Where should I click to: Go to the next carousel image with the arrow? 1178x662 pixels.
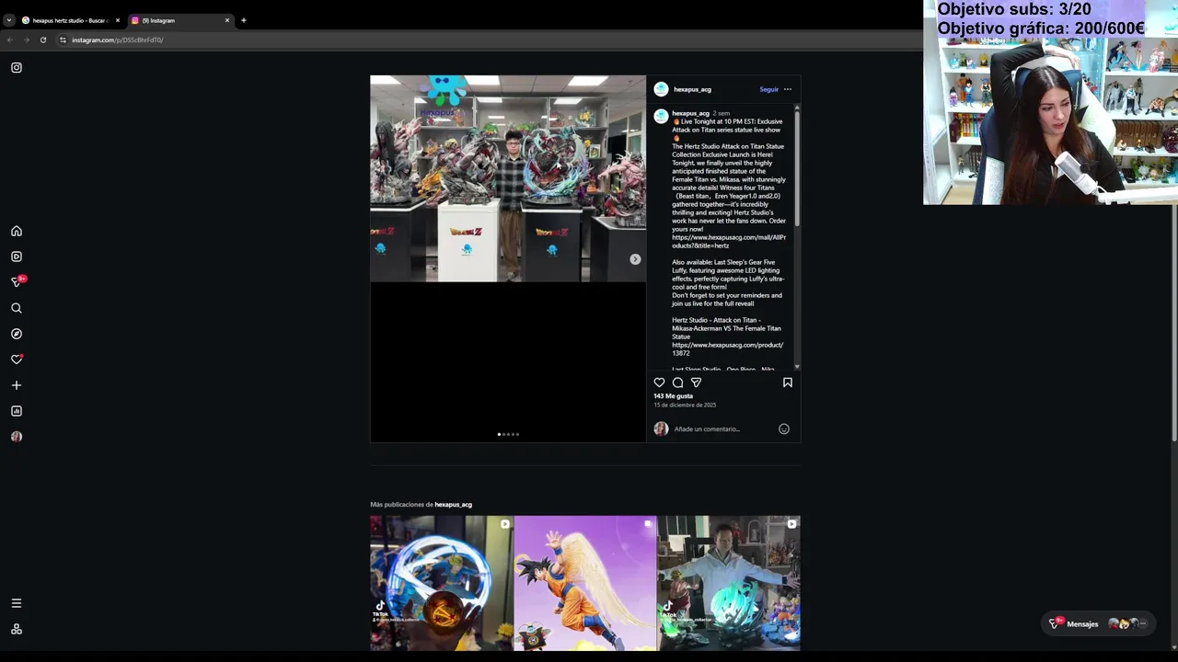point(635,259)
